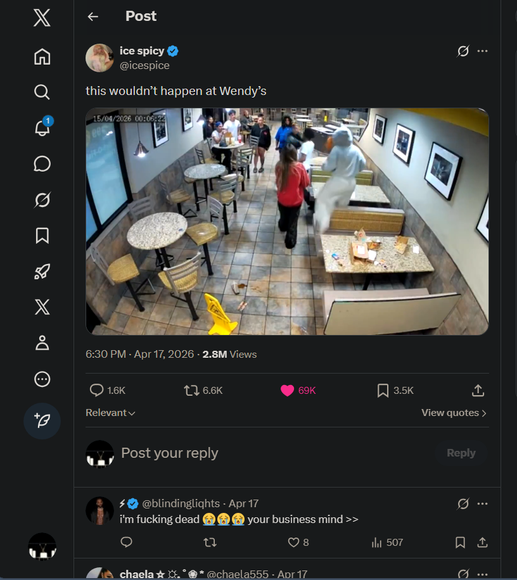Open Messages from the sidebar
Image resolution: width=517 pixels, height=580 pixels.
pyautogui.click(x=42, y=164)
